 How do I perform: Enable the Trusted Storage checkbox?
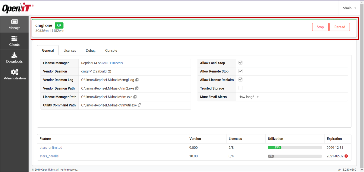coord(240,88)
